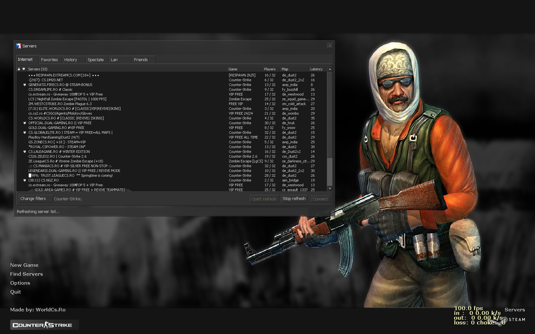Click de_wombo map cell
This screenshot has height=334, width=535.
point(290,113)
